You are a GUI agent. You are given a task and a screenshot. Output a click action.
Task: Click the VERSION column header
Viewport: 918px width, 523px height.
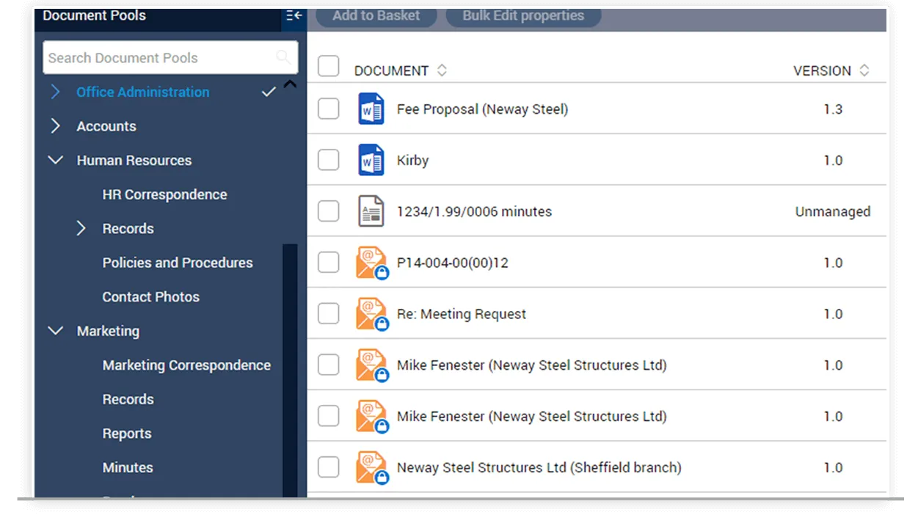click(x=822, y=70)
